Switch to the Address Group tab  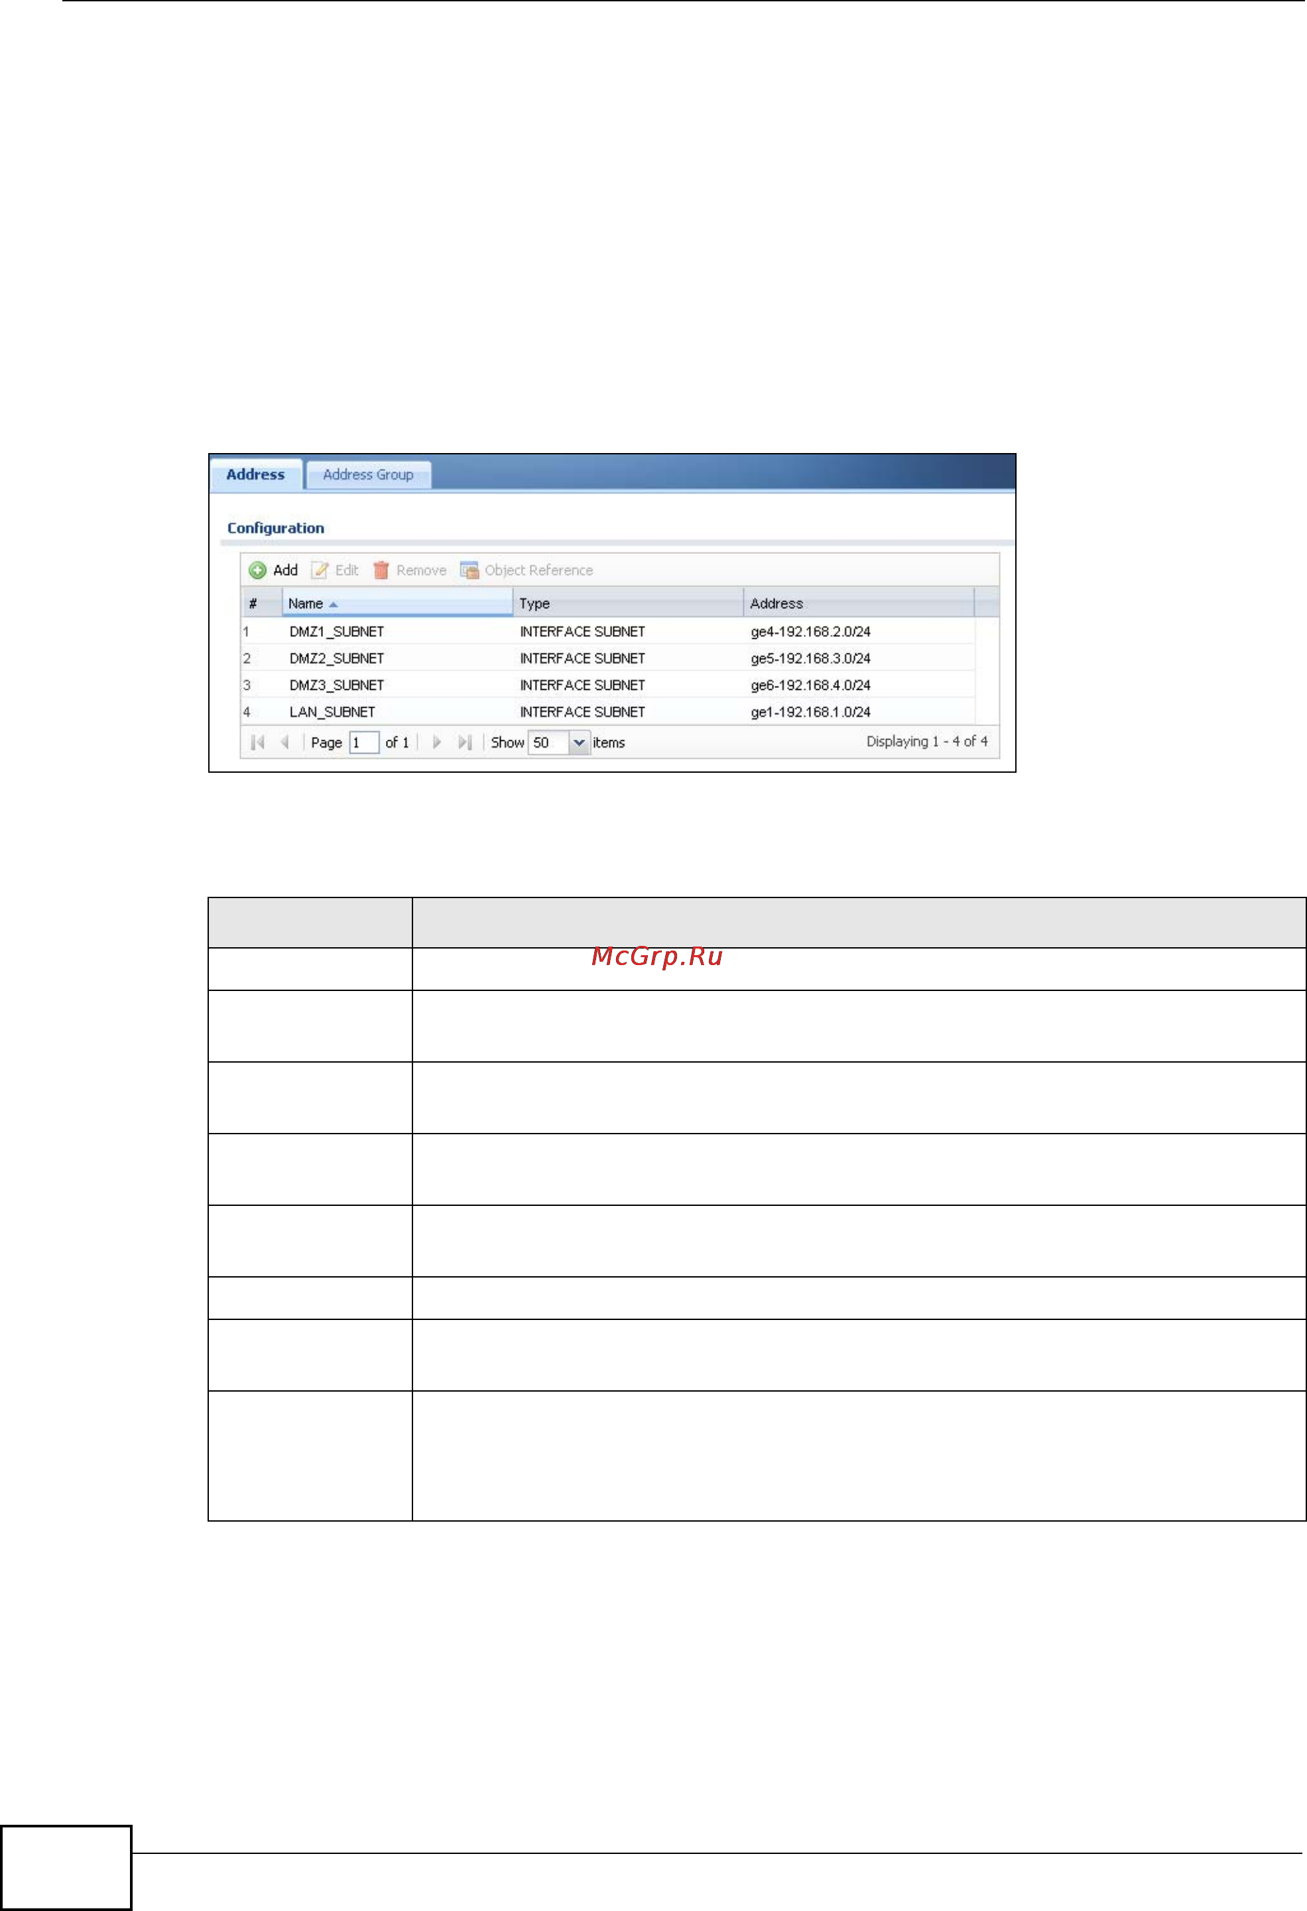tap(368, 474)
